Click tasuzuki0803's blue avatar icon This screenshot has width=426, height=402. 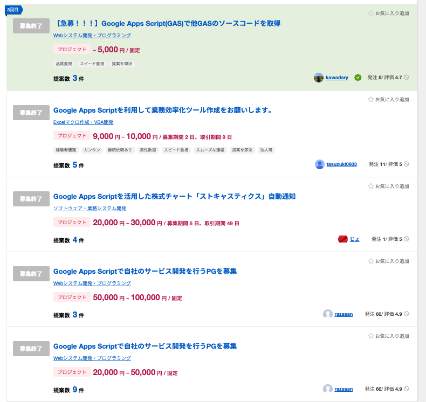click(x=319, y=164)
